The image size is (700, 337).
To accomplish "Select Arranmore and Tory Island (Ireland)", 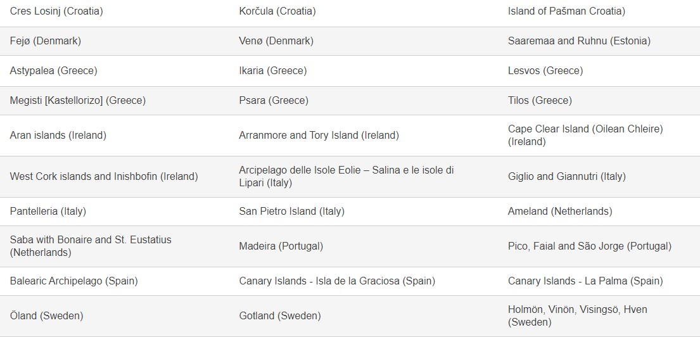I will pyautogui.click(x=319, y=136).
